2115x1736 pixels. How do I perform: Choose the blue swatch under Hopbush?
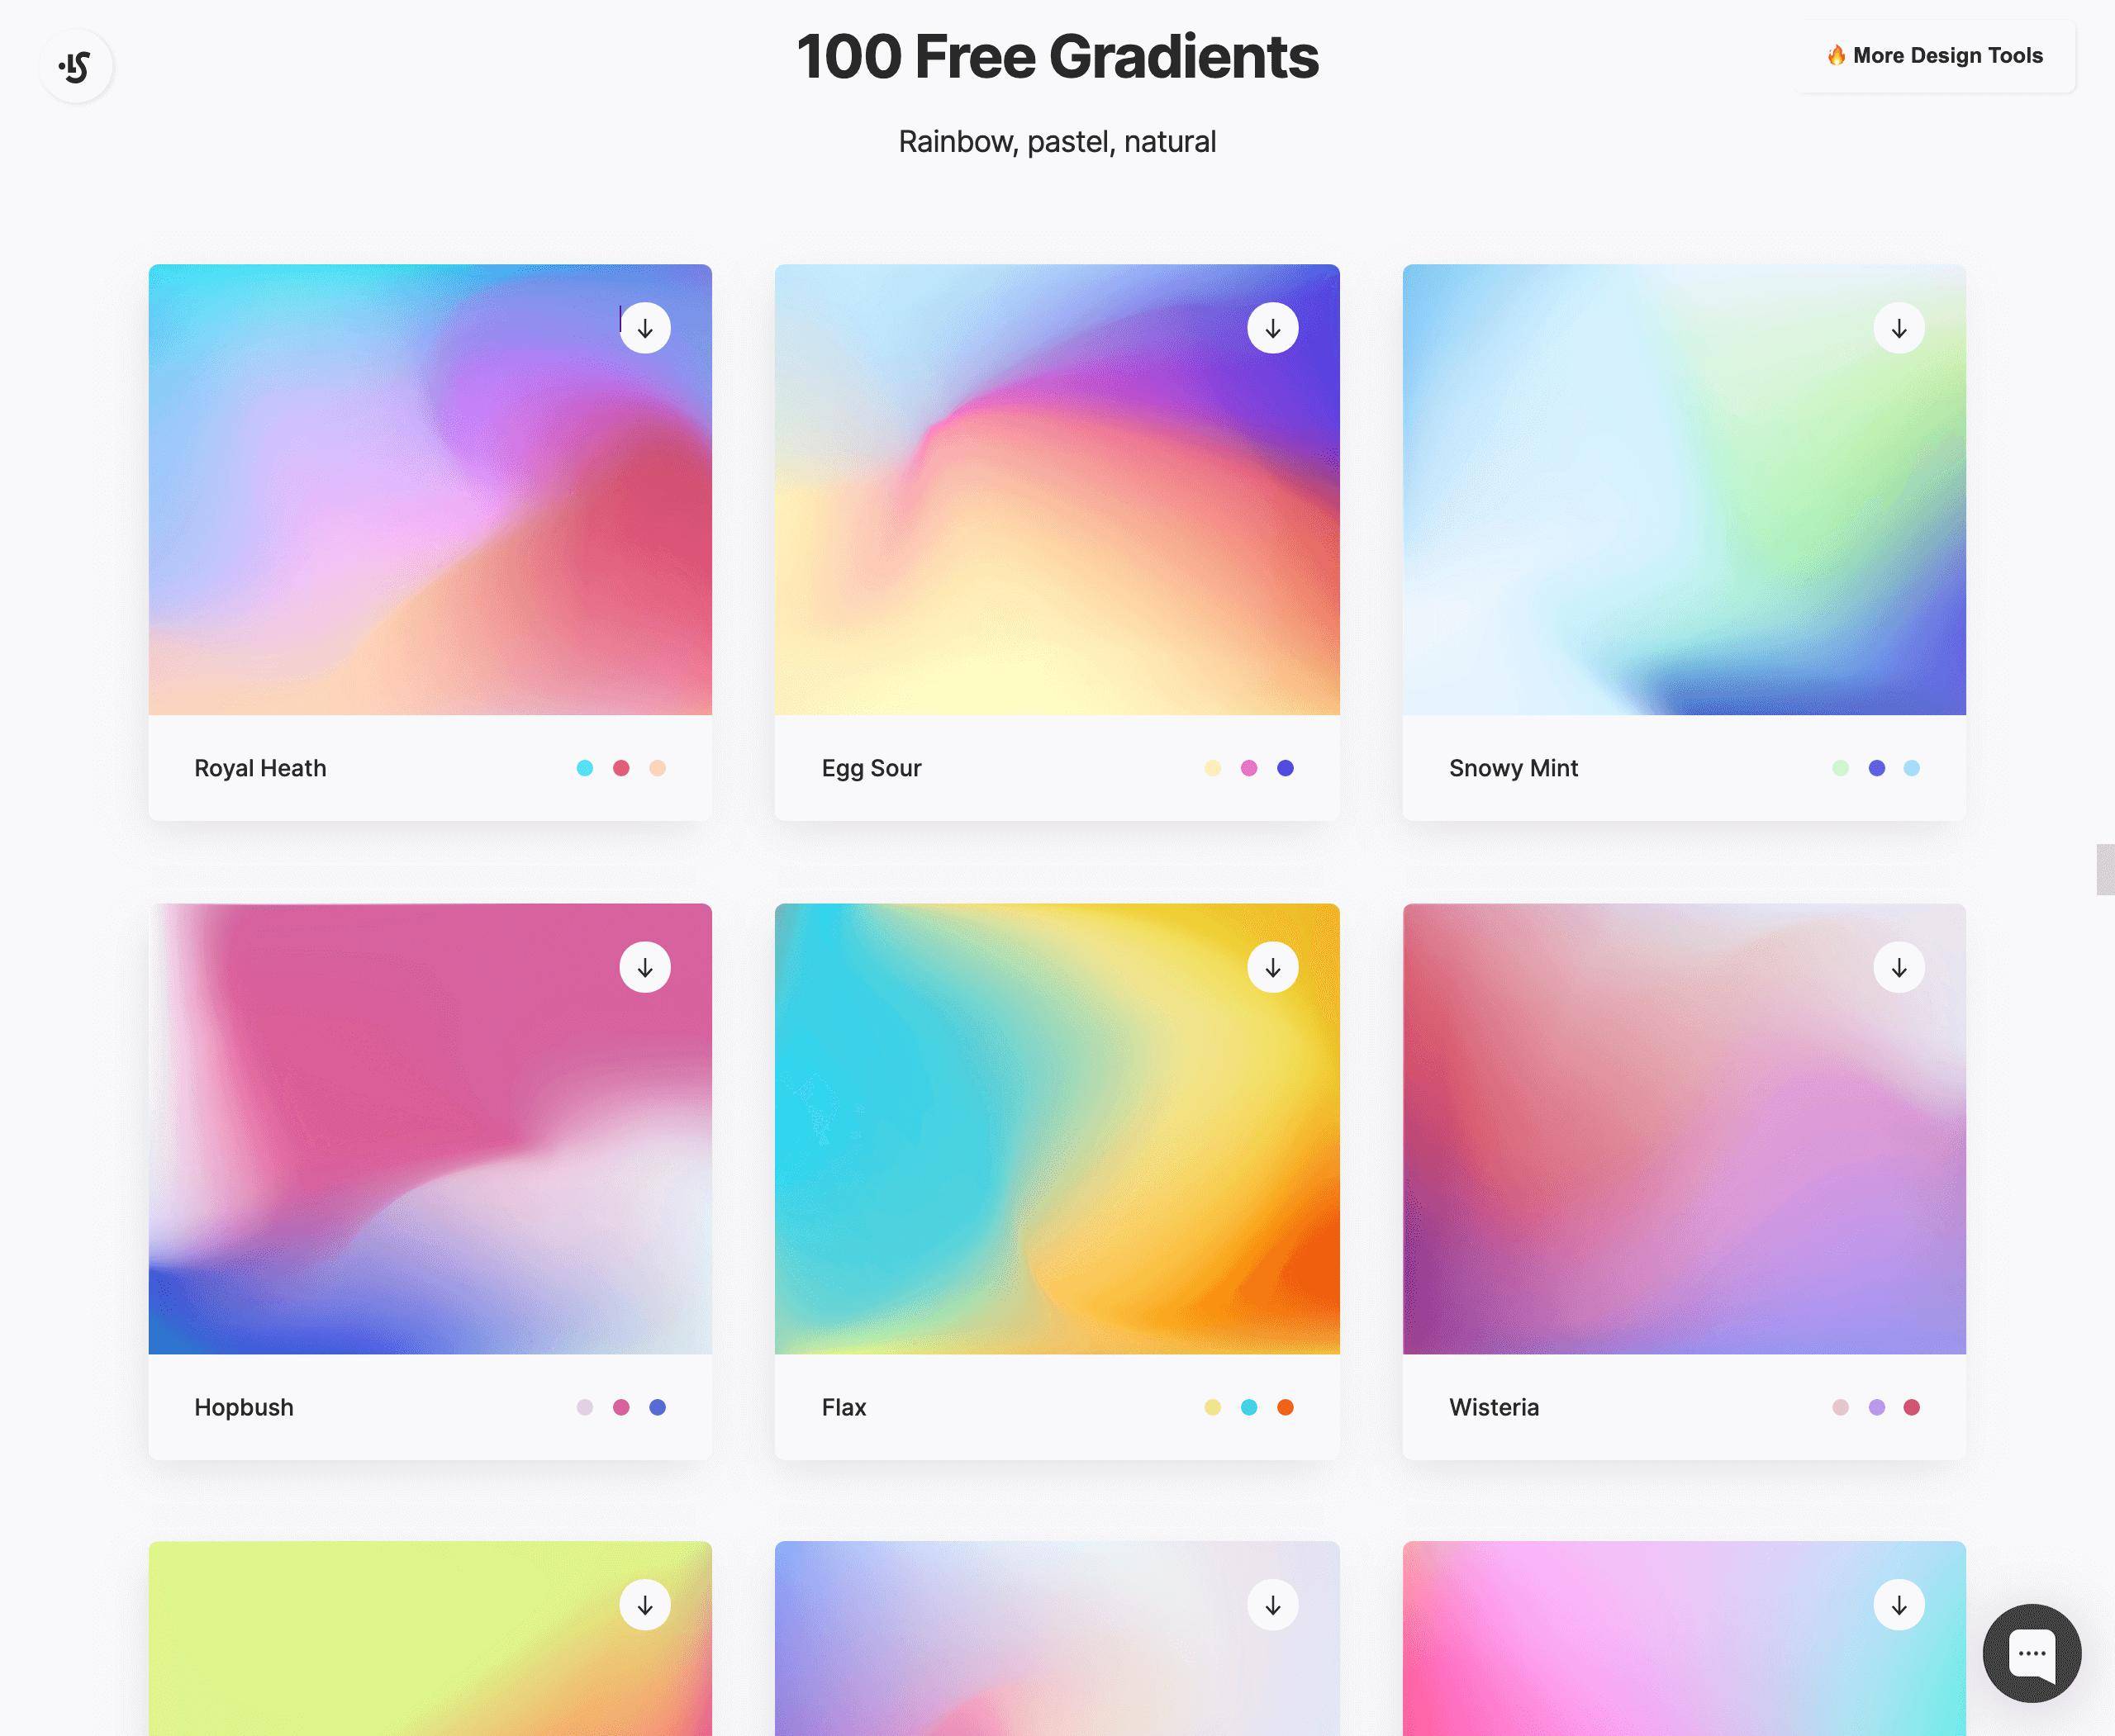658,1407
